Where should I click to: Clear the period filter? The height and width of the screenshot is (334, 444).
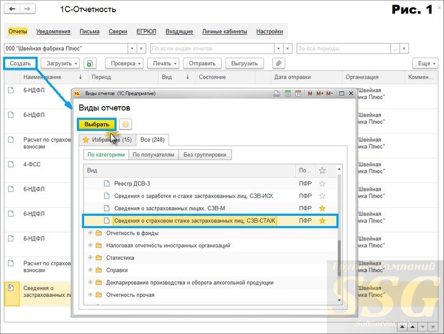click(x=404, y=48)
